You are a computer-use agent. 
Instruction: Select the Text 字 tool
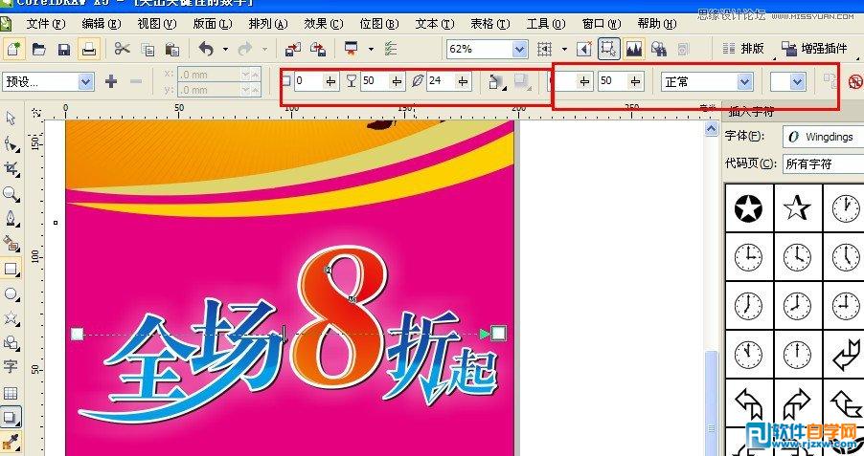coord(11,367)
